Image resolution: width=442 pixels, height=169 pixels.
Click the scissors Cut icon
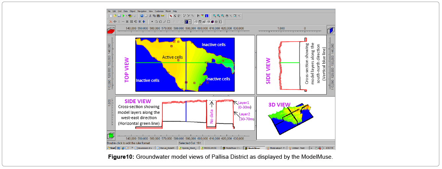(x=150, y=16)
